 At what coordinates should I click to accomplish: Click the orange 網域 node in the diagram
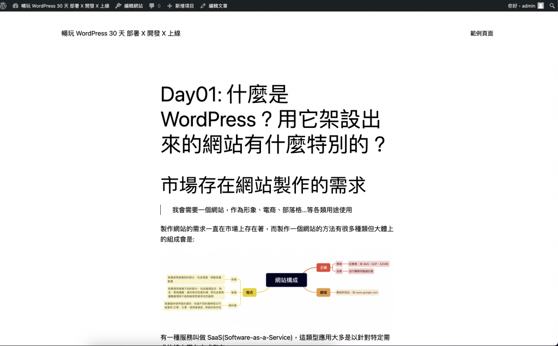click(323, 292)
